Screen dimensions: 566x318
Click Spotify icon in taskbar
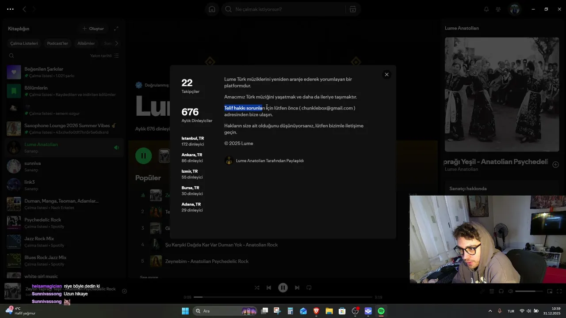[381, 311]
